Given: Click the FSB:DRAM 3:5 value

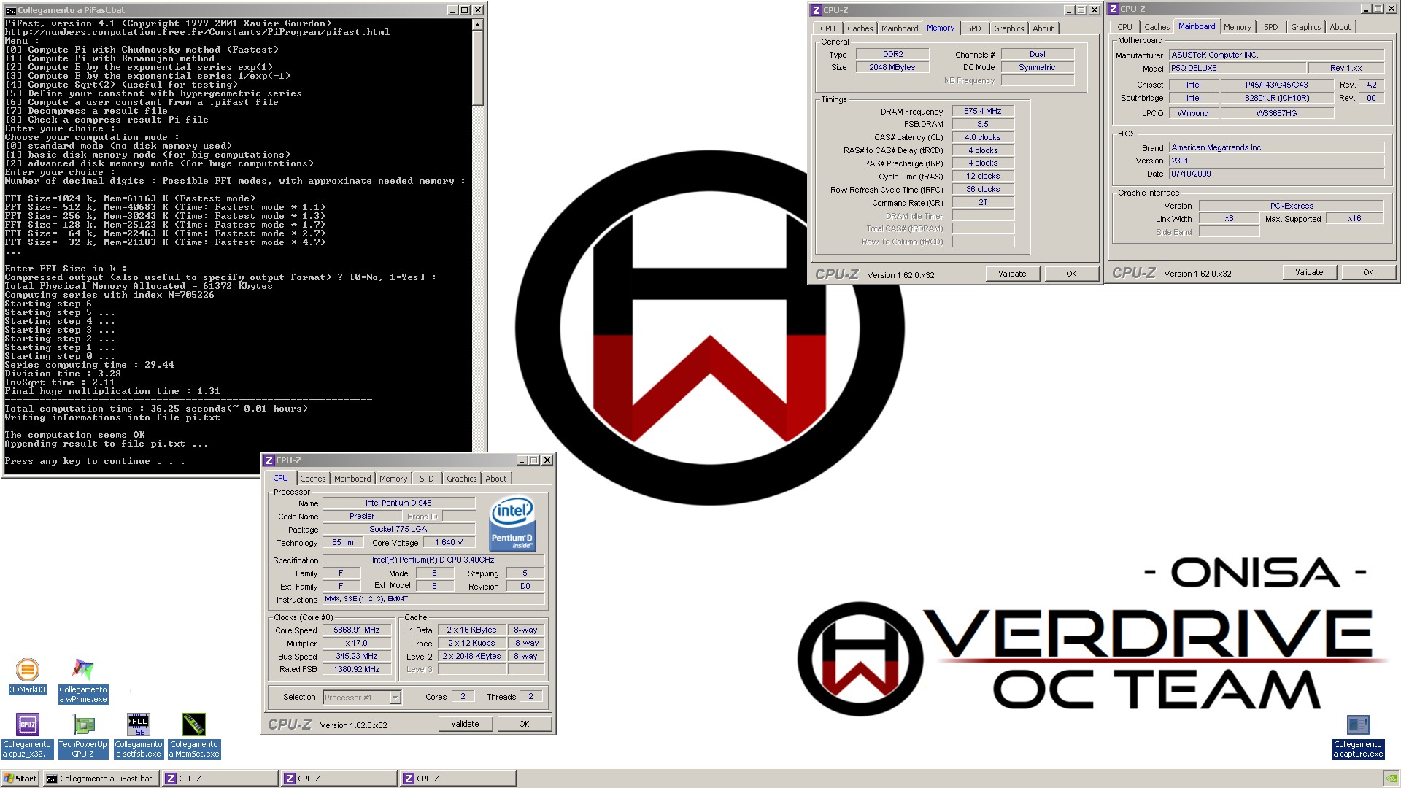Looking at the screenshot, I should click(x=983, y=125).
